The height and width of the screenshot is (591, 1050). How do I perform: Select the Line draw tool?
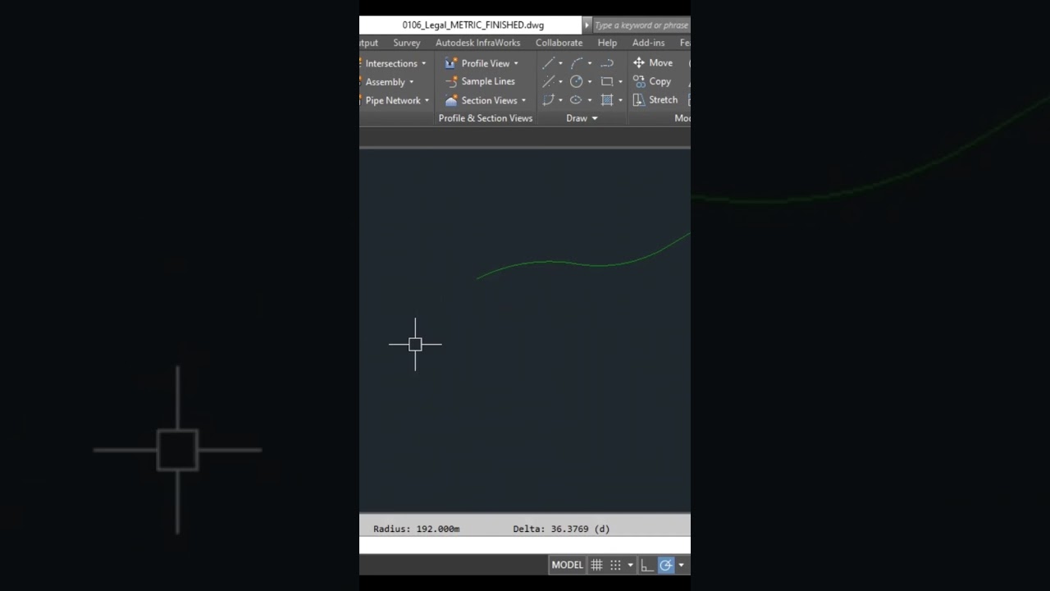[x=548, y=63]
